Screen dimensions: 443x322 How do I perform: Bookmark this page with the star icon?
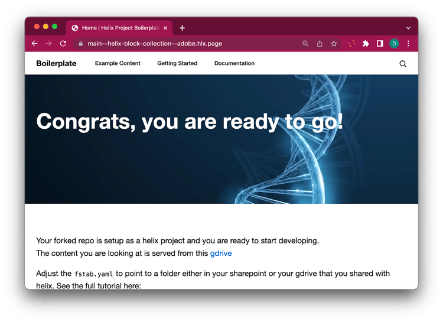tap(334, 44)
